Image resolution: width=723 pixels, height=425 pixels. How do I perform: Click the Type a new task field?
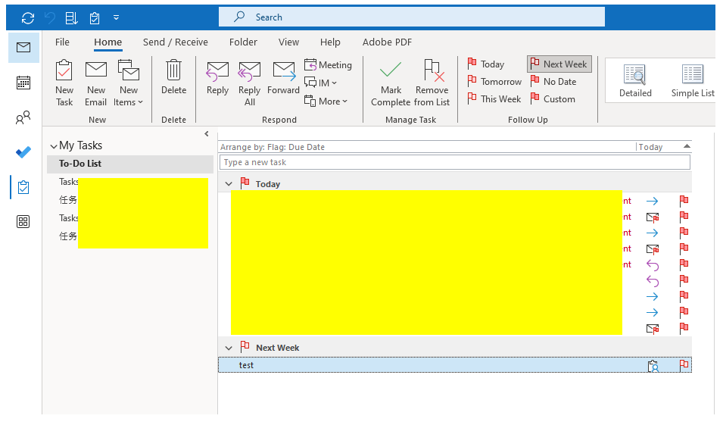(455, 162)
